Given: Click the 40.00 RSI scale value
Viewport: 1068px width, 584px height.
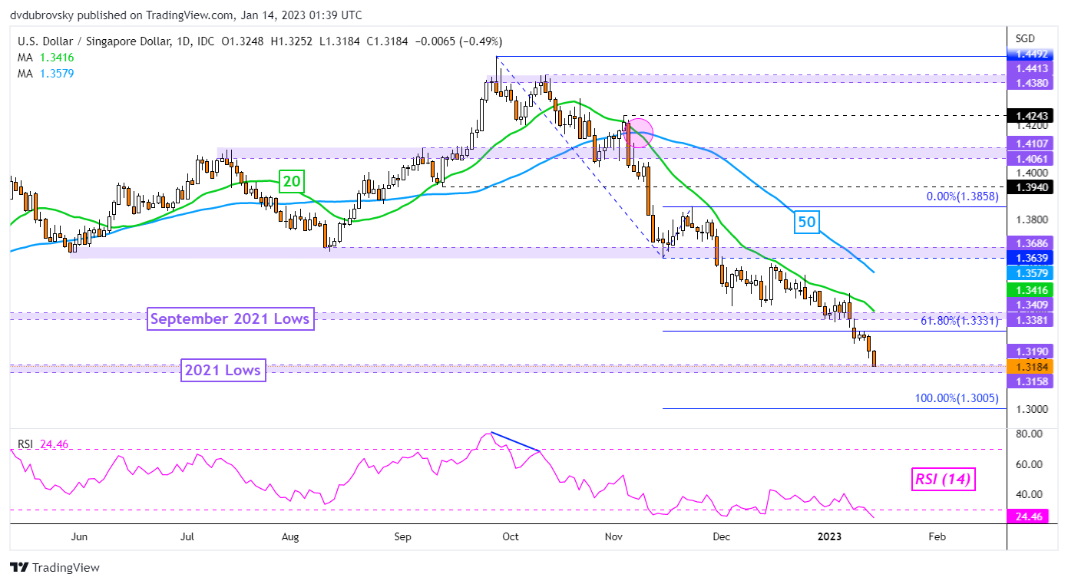Looking at the screenshot, I should [1031, 494].
